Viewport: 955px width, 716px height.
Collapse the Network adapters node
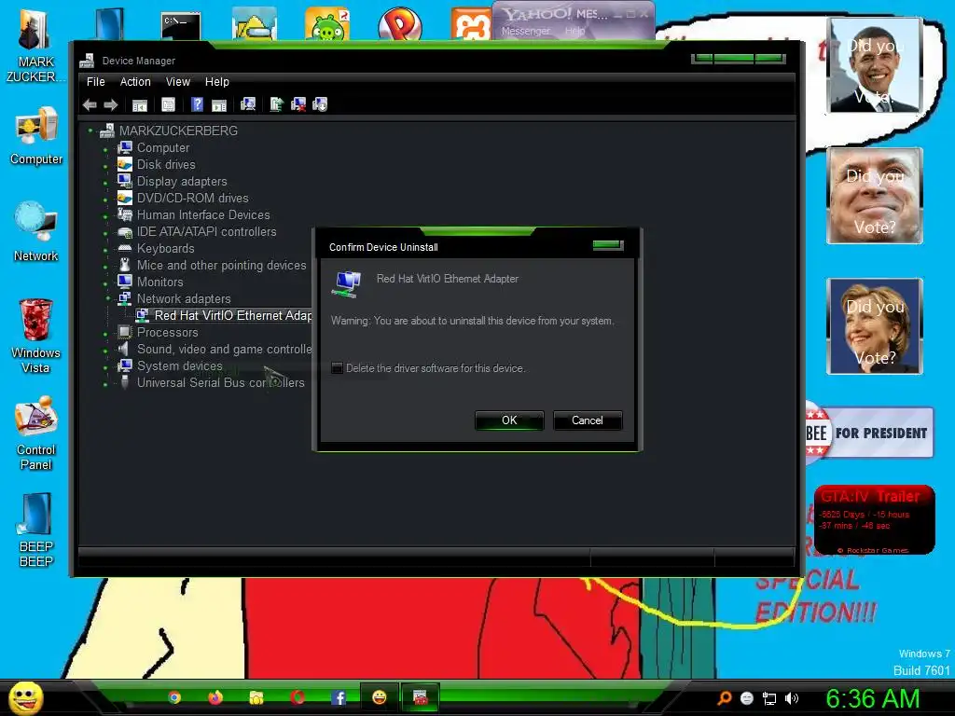(x=108, y=298)
